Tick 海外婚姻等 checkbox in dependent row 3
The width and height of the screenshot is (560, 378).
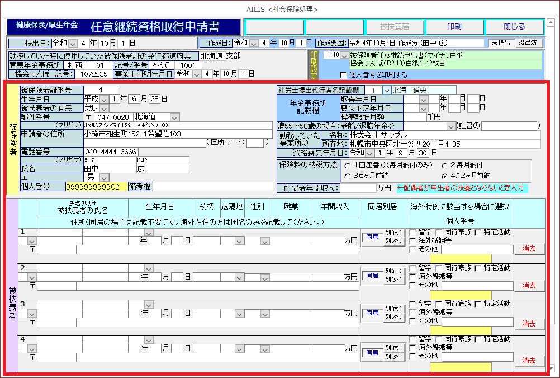point(412,312)
